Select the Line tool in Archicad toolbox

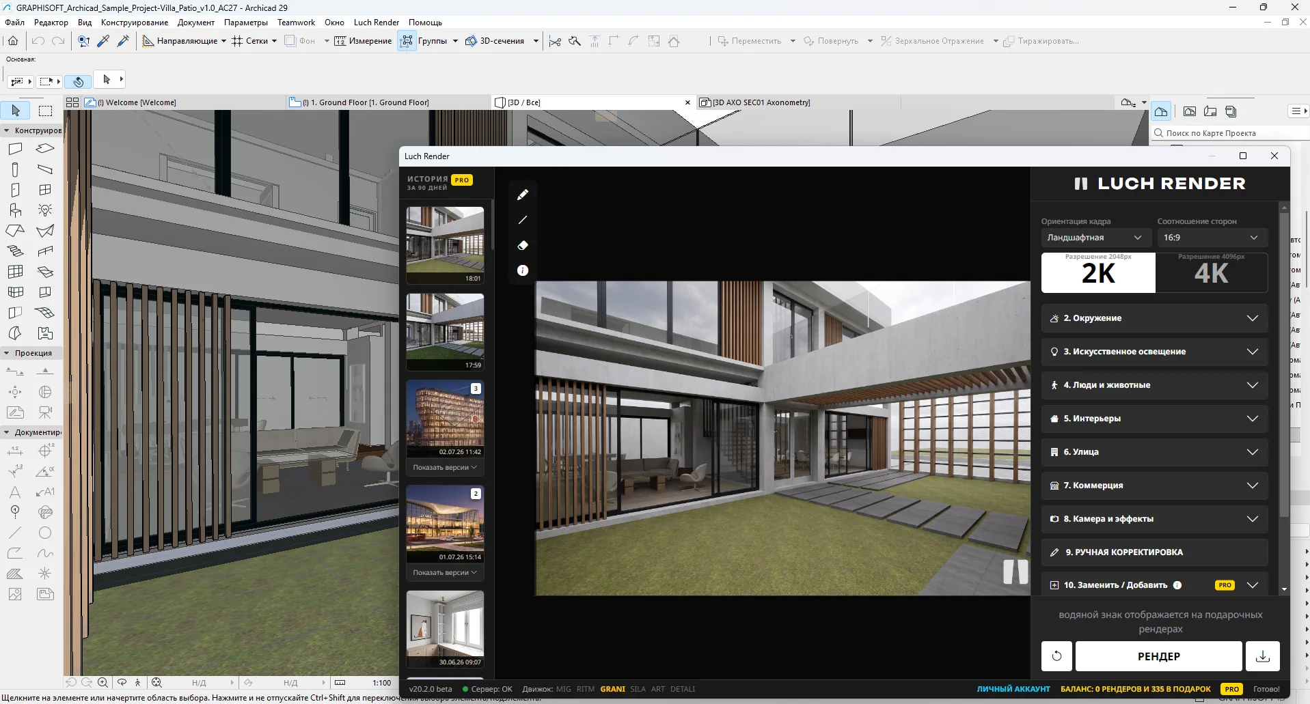click(15, 533)
